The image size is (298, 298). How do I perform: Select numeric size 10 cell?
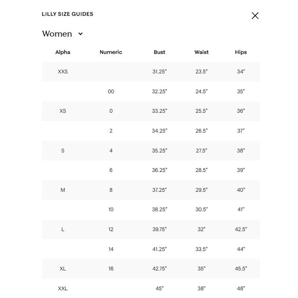[111, 209]
